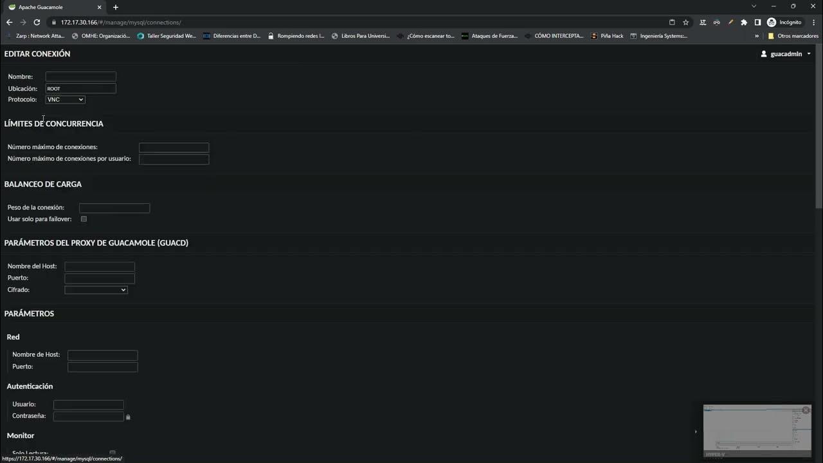Open the LT extension icon

702,22
